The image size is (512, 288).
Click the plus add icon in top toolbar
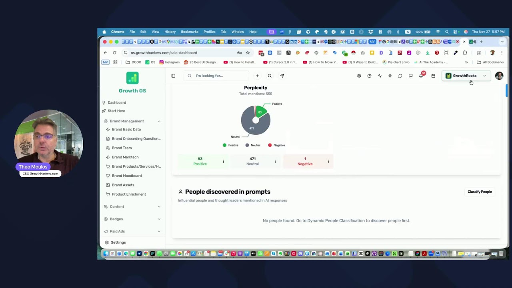point(257,76)
